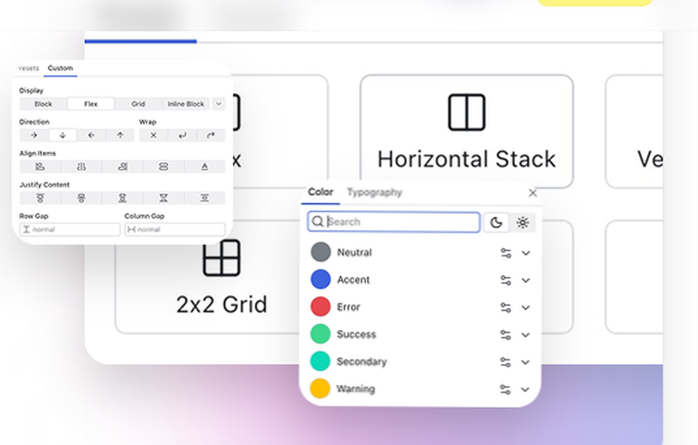698x445 pixels.
Task: Choose the no-wrap X icon
Action: coord(154,135)
